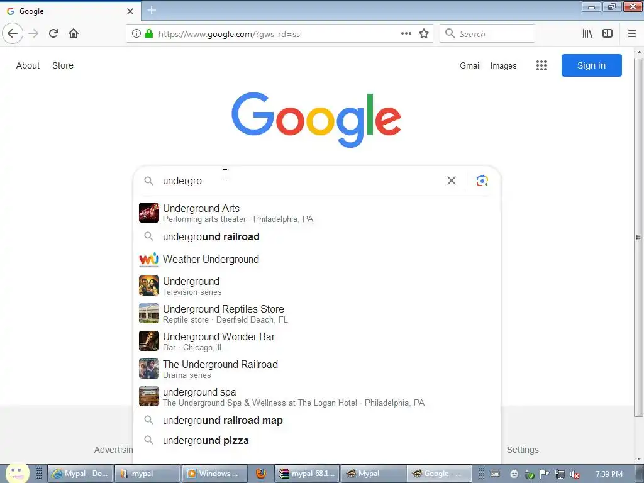
Task: Search by image with camera icon
Action: pos(482,180)
